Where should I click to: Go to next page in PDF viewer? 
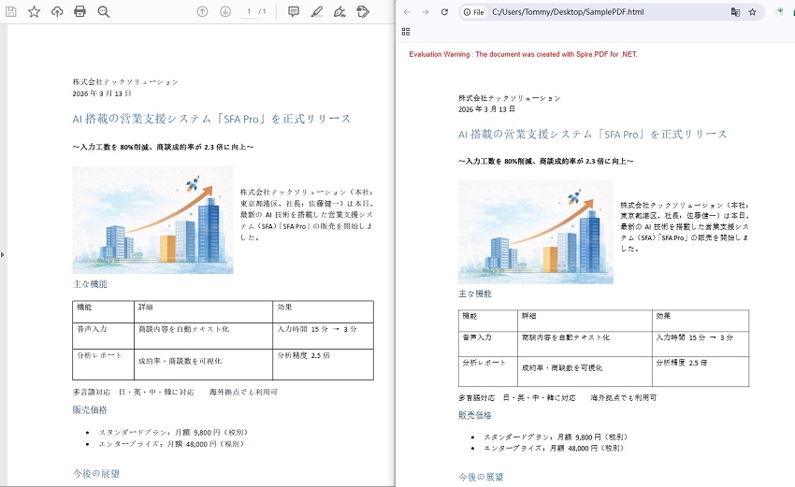point(225,11)
